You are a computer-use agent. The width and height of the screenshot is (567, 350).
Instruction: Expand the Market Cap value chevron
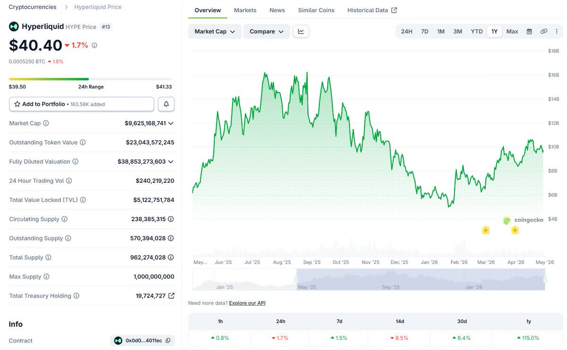(171, 123)
